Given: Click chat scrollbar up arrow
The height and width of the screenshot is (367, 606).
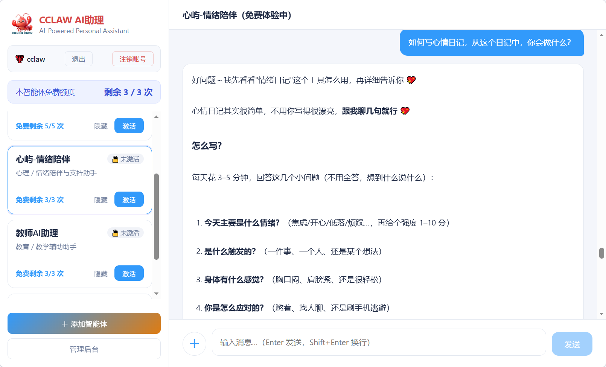Looking at the screenshot, I should (601, 35).
